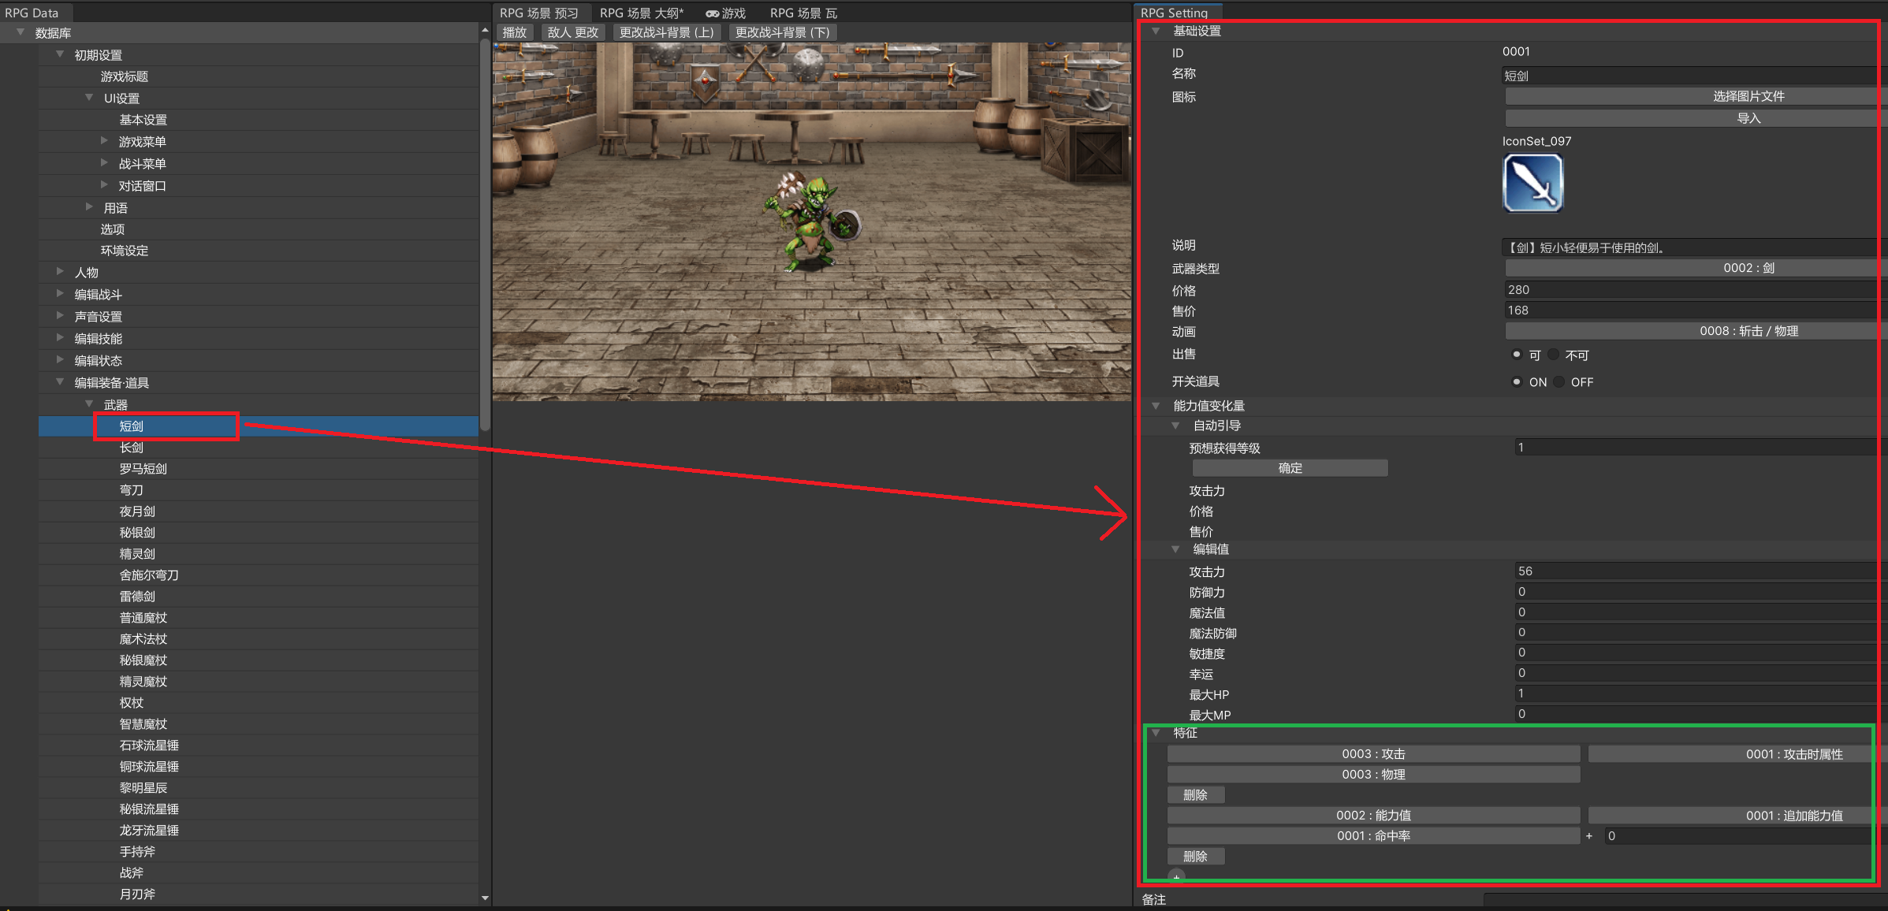Screen dimensions: 1888x911
Task: Expand the 人物 tree node
Action: pos(60,272)
